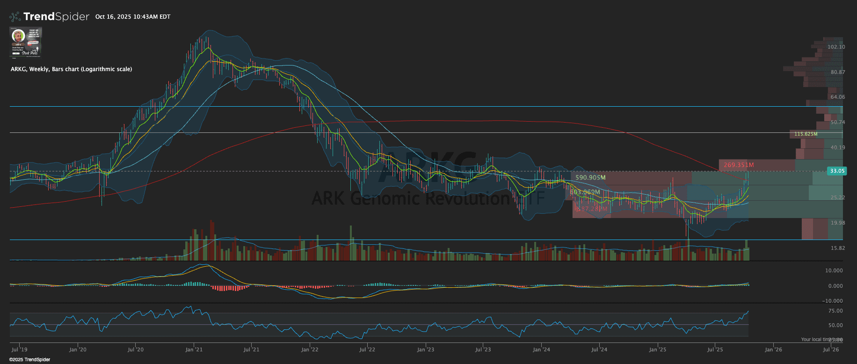This screenshot has height=364, width=857.
Task: Click the TrendSpider brand name text
Action: click(56, 17)
